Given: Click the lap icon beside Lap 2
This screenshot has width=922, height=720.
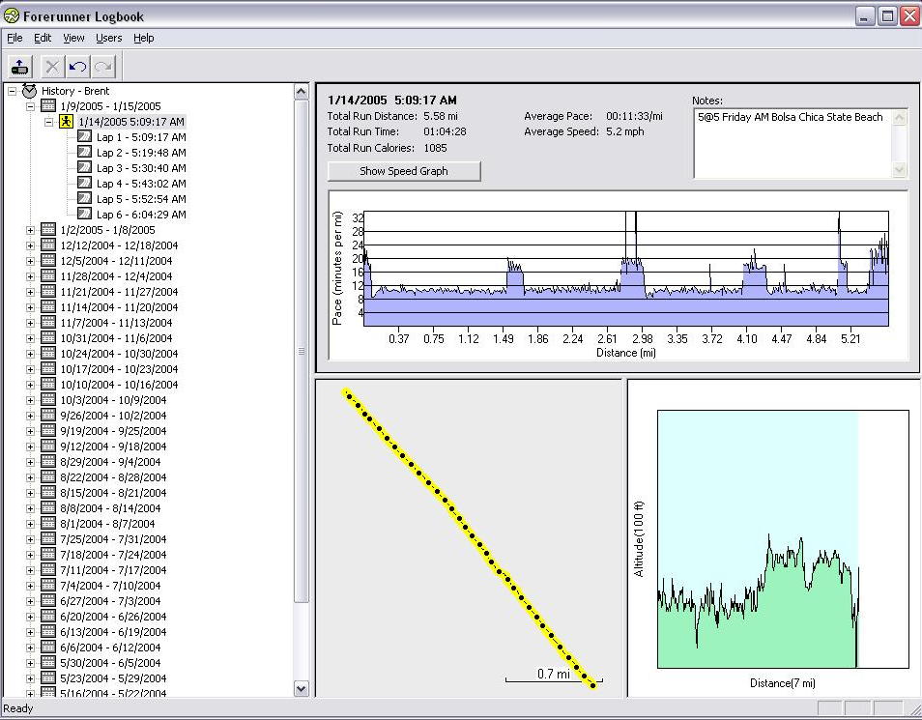Looking at the screenshot, I should [x=85, y=153].
